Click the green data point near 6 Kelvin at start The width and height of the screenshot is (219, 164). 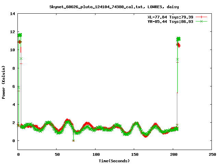19,87
